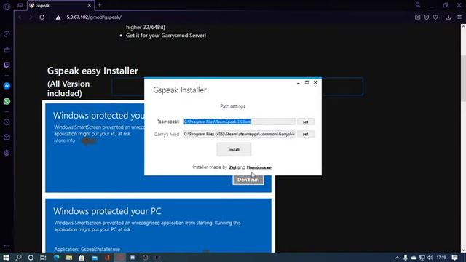466x262 pixels.
Task: Take a snapshot with the camera icon
Action: point(417,17)
